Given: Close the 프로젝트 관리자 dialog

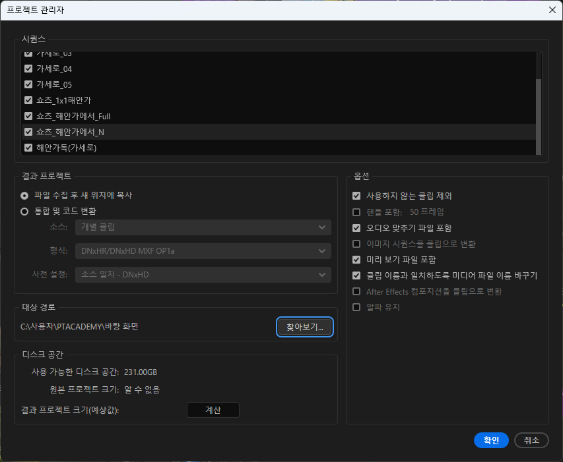Looking at the screenshot, I should click(x=552, y=10).
